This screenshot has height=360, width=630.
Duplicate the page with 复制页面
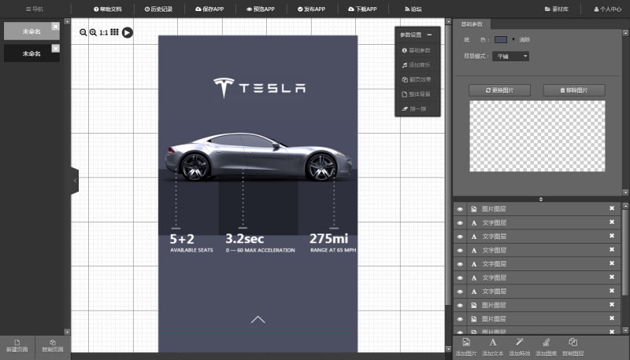(x=53, y=346)
